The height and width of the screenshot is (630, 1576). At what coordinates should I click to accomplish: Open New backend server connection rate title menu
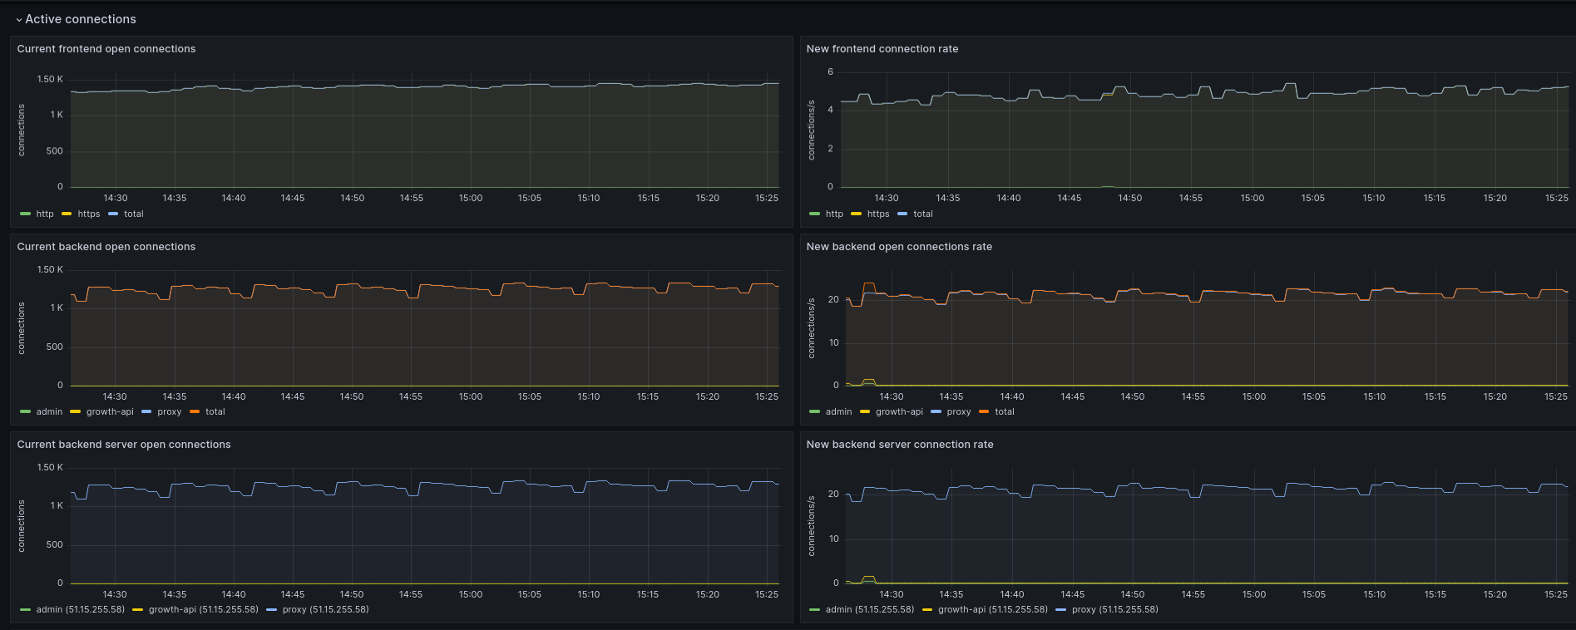[899, 445]
